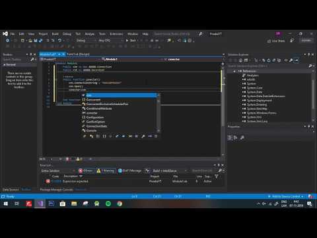The image size is (317, 238).
Task: Click the Save All toolbar icon
Action: [x=40, y=40]
